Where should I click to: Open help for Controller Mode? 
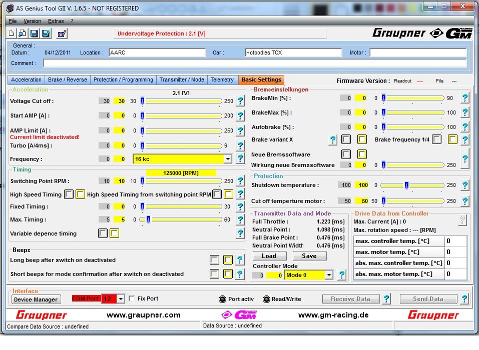[342, 275]
